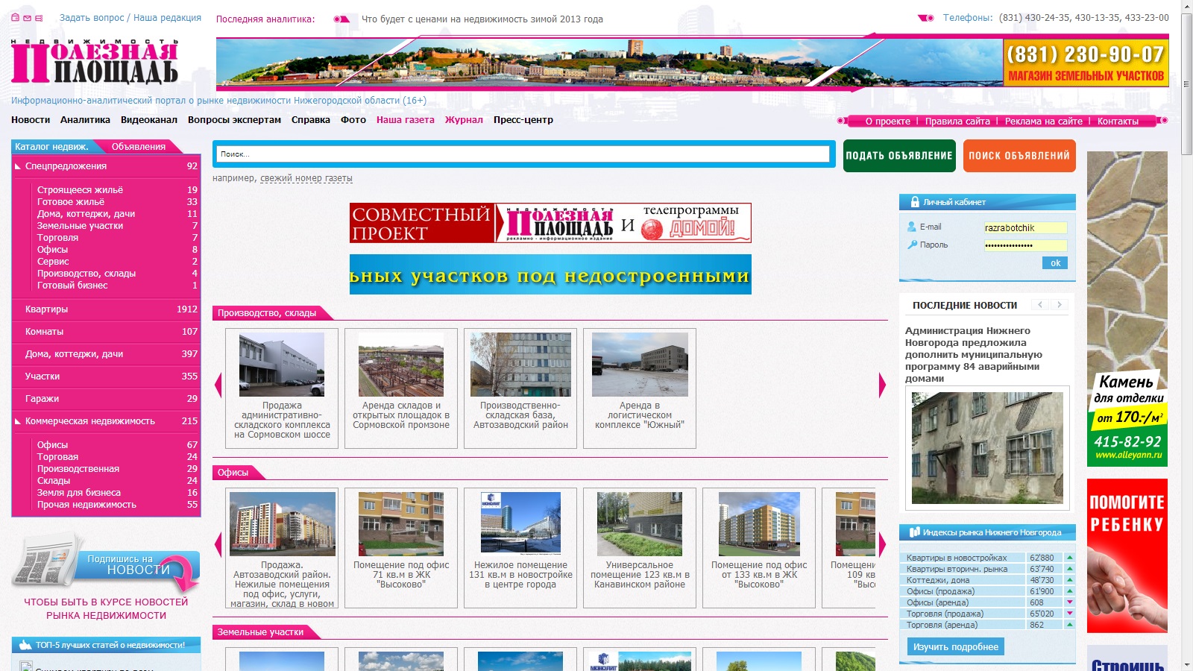Click the subscribe newspaper icon
The width and height of the screenshot is (1193, 671).
[46, 560]
